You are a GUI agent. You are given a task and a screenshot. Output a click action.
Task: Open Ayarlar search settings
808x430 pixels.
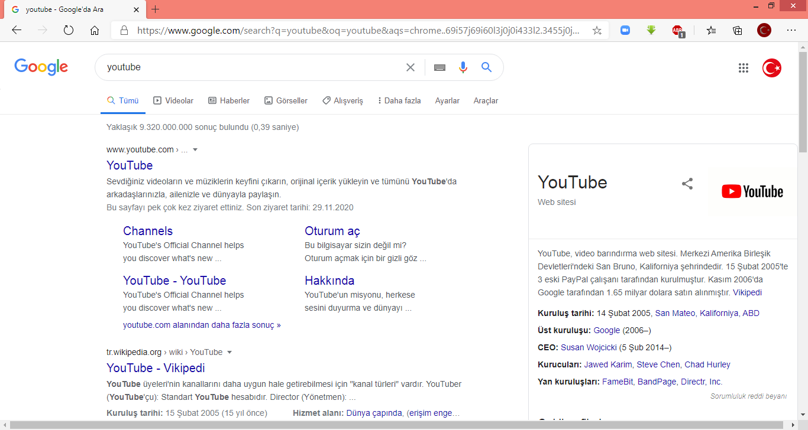447,101
